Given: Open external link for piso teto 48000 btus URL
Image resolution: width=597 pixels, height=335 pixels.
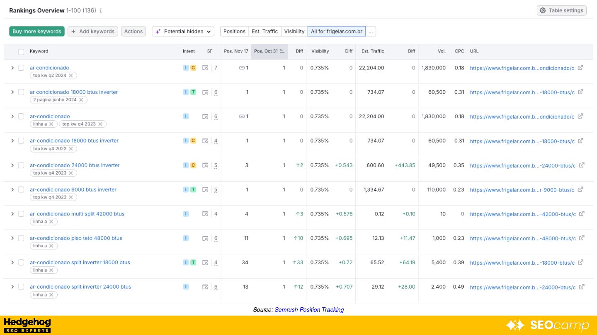Looking at the screenshot, I should point(582,238).
